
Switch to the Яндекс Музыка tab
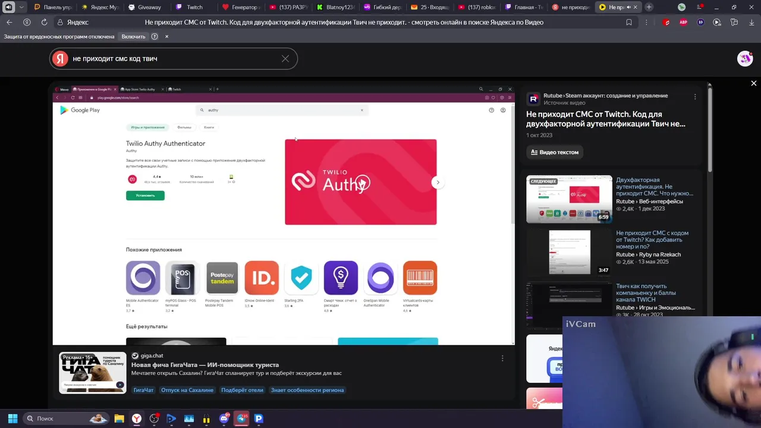click(x=100, y=7)
